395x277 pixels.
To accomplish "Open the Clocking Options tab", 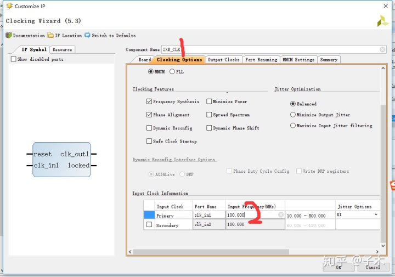I will (179, 59).
